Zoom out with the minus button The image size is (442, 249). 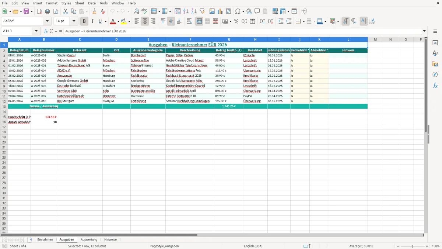pos(397,246)
